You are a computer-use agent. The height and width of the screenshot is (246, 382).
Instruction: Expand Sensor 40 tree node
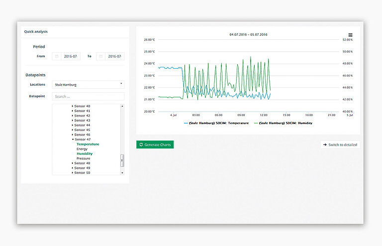(x=72, y=106)
